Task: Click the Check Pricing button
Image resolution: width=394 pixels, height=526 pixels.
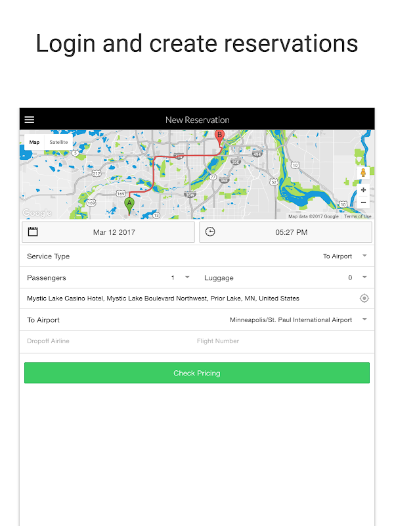Action: [197, 373]
